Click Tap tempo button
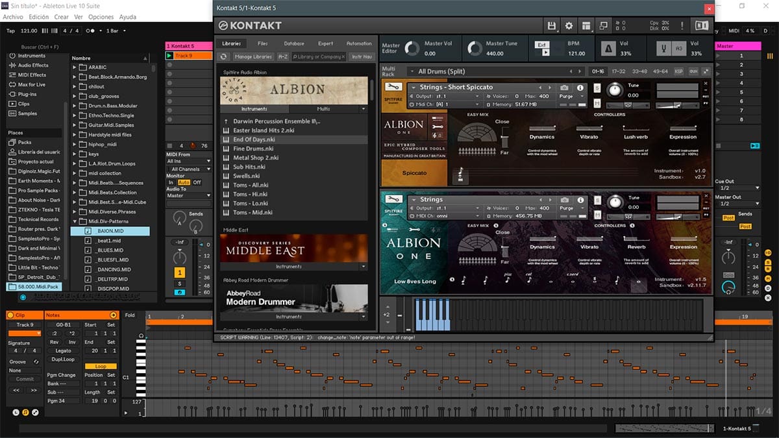 click(10, 30)
